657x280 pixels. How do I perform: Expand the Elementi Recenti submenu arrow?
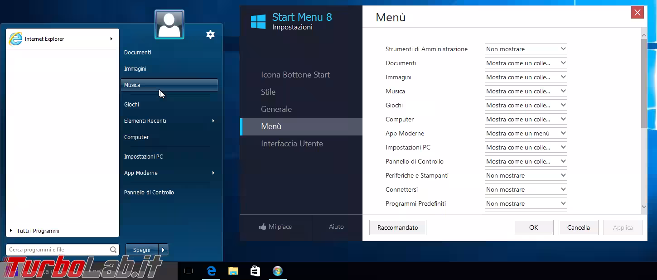(x=213, y=121)
